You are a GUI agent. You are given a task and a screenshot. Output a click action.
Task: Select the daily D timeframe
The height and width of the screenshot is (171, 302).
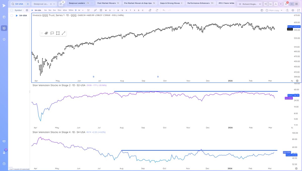point(76,10)
